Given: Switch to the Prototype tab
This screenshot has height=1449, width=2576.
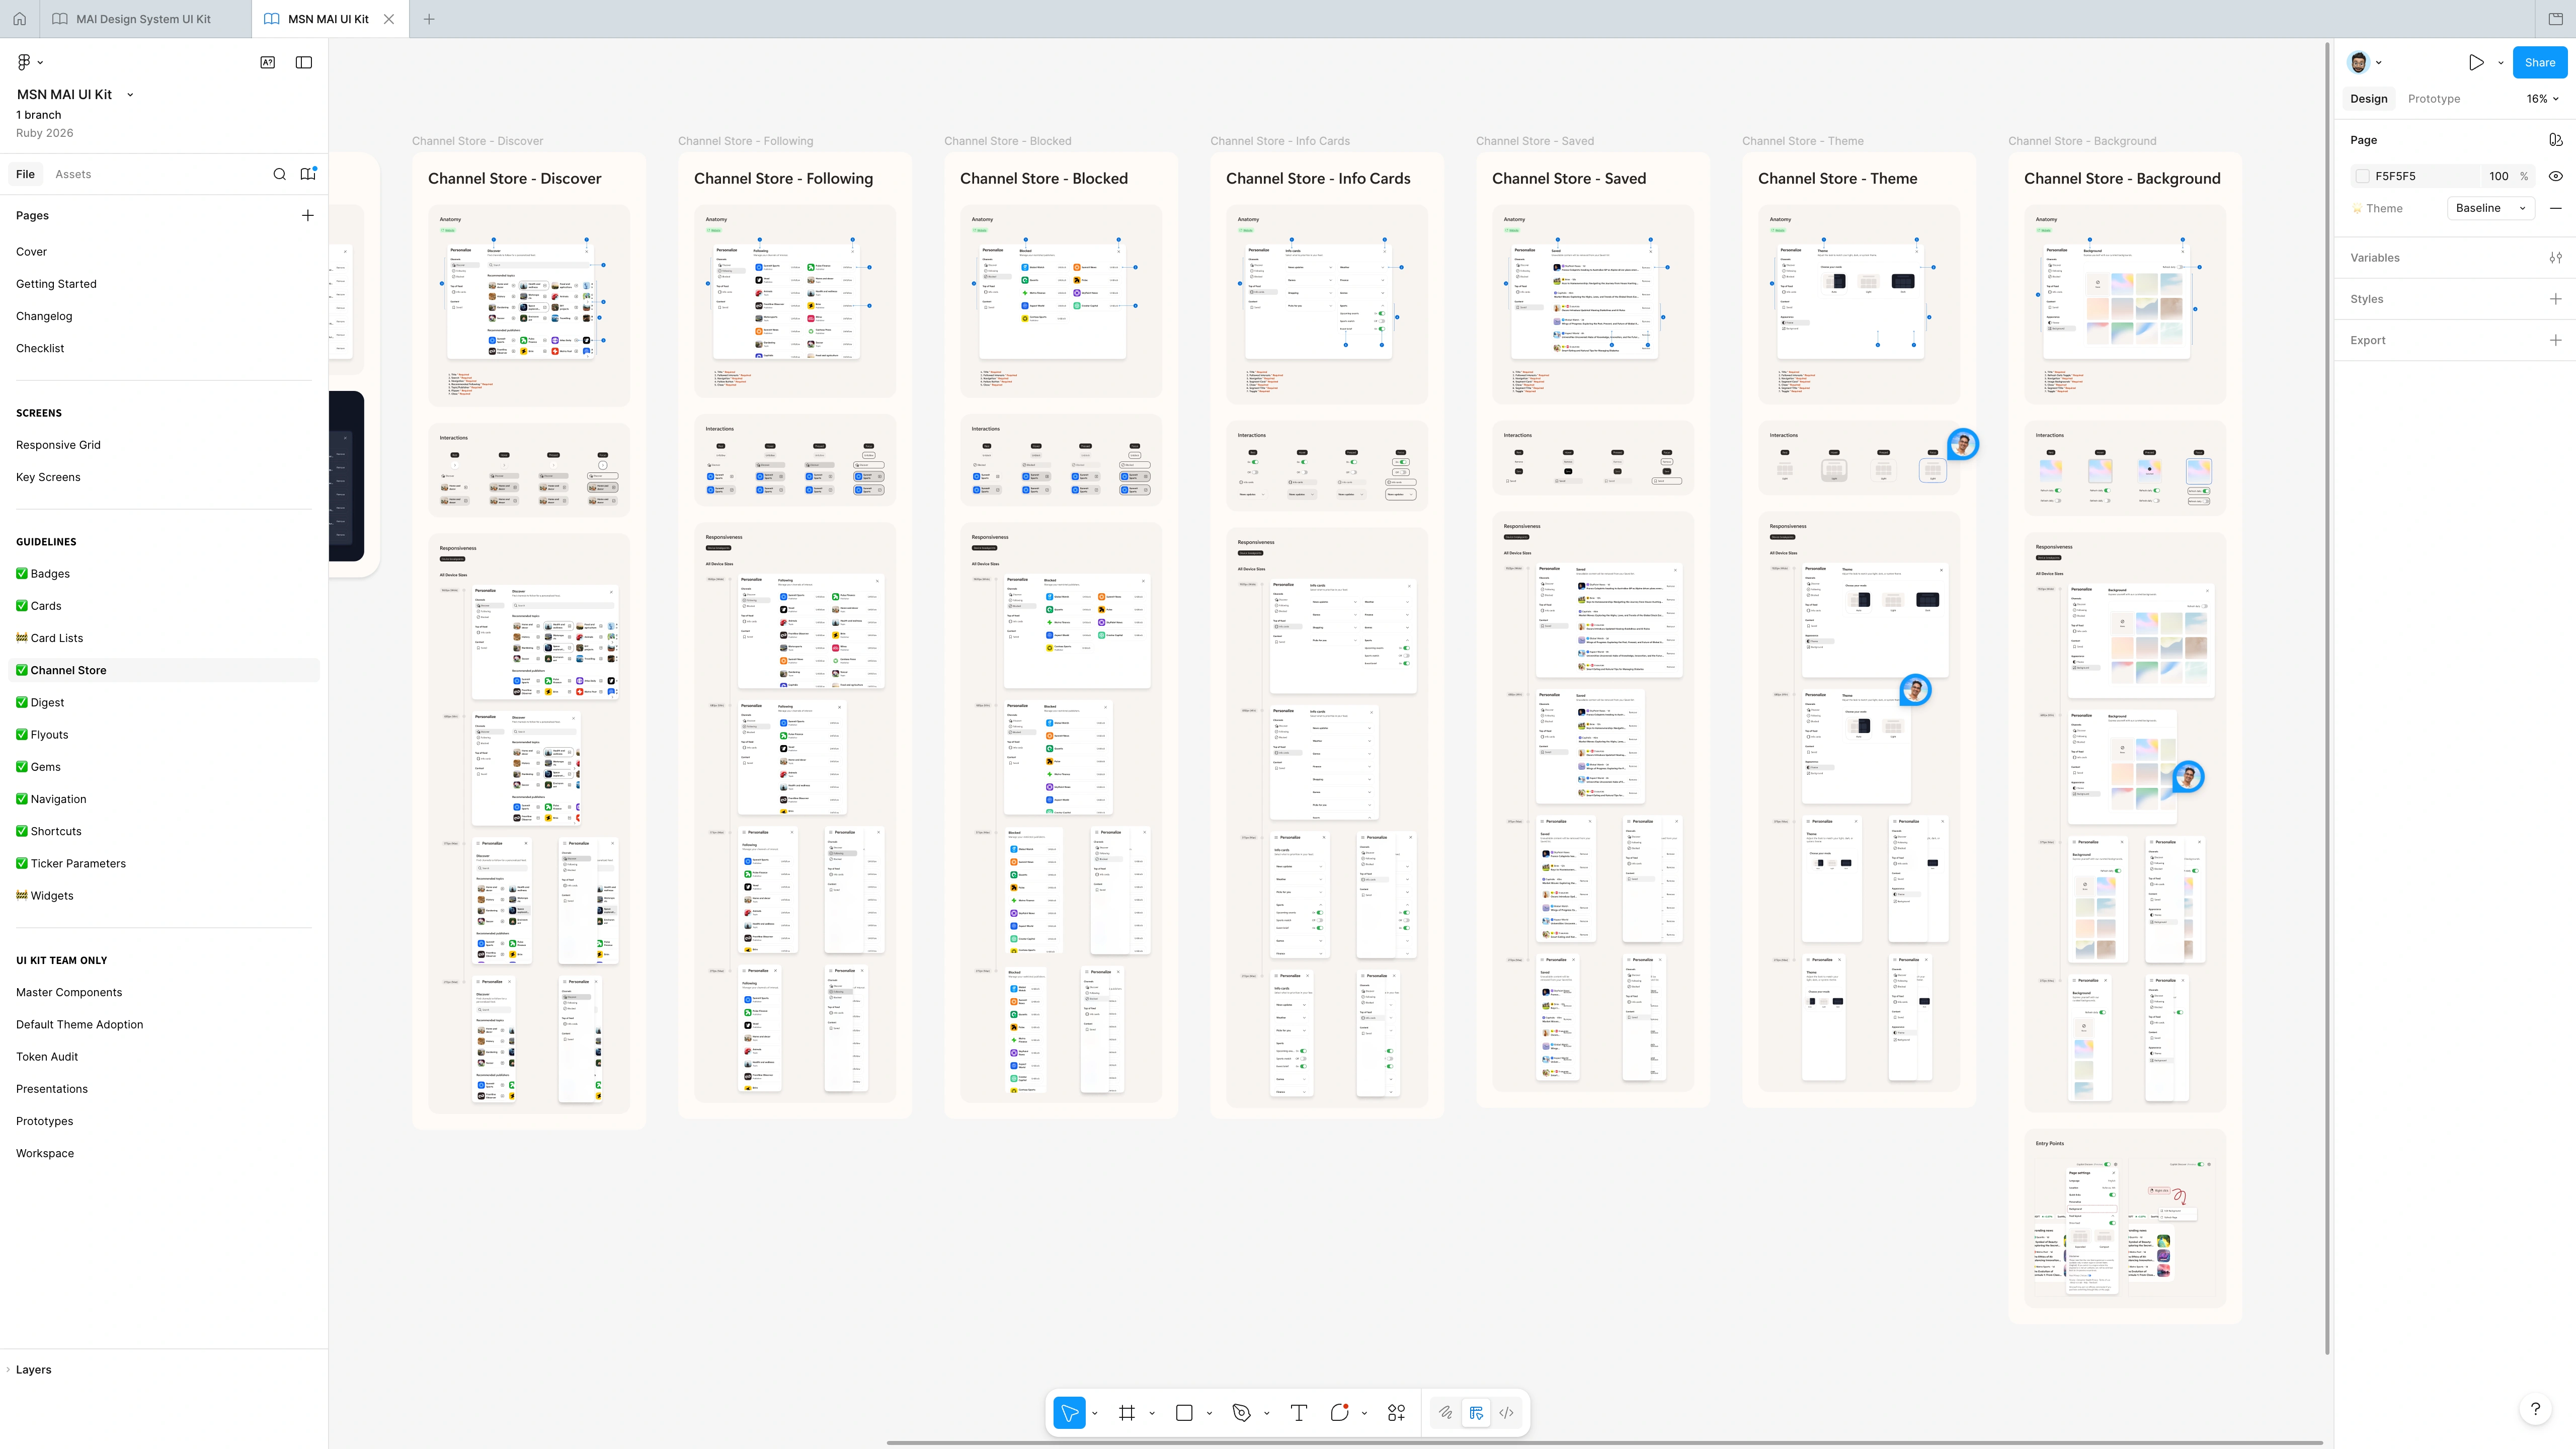Looking at the screenshot, I should 2433,98.
